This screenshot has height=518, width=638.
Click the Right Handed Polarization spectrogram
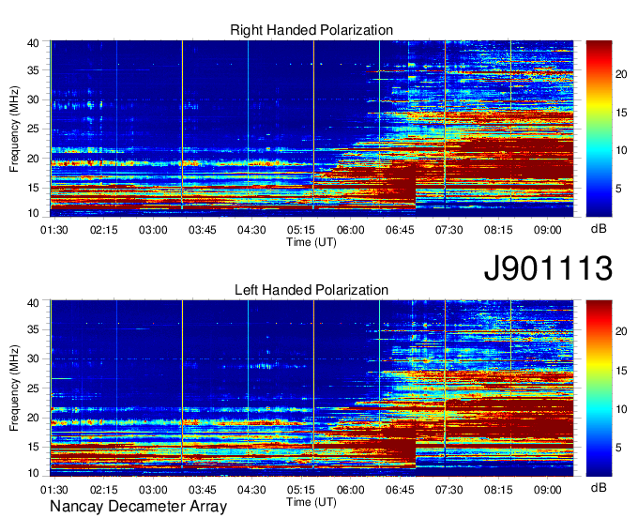tap(311, 129)
